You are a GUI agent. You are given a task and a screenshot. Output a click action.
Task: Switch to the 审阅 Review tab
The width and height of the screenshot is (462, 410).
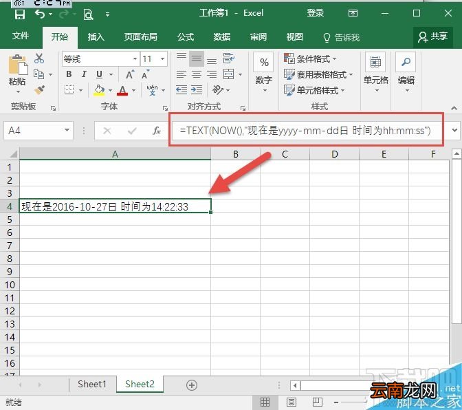(x=258, y=37)
